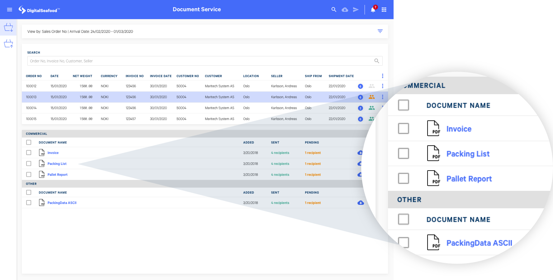This screenshot has height=280, width=553.
Task: Open the apps grid launcher
Action: 384,10
